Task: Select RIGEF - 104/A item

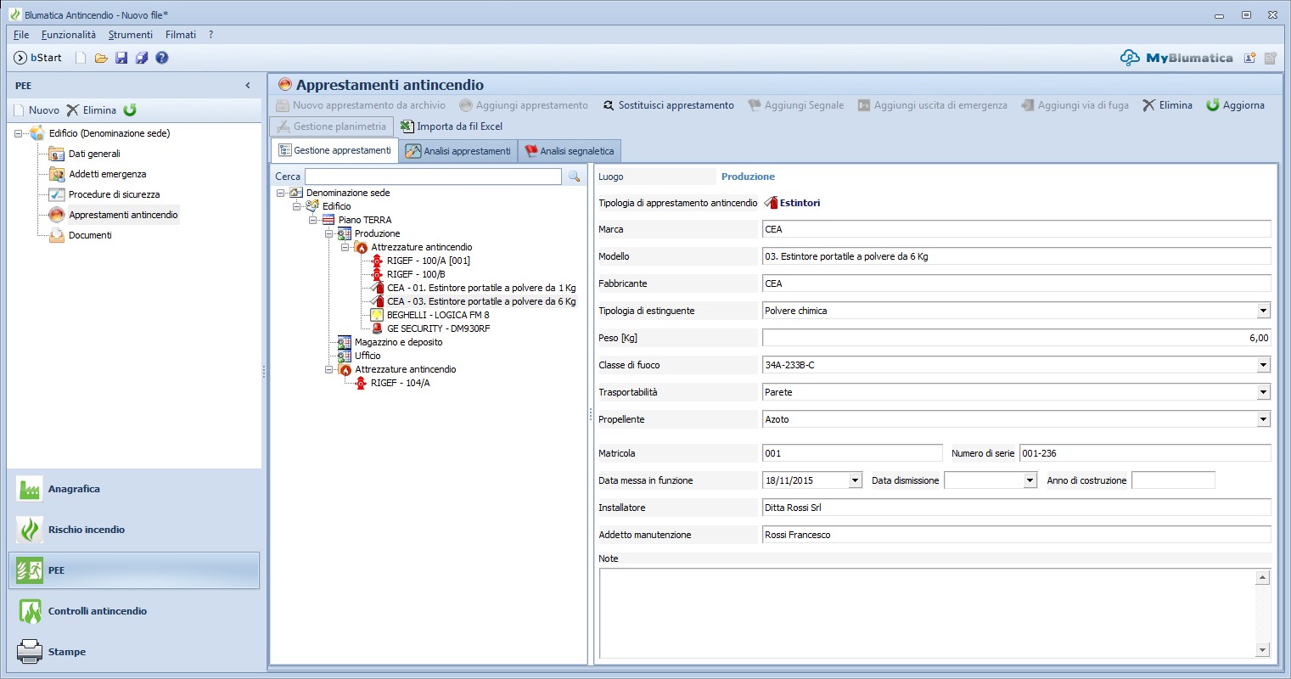Action: tap(400, 383)
